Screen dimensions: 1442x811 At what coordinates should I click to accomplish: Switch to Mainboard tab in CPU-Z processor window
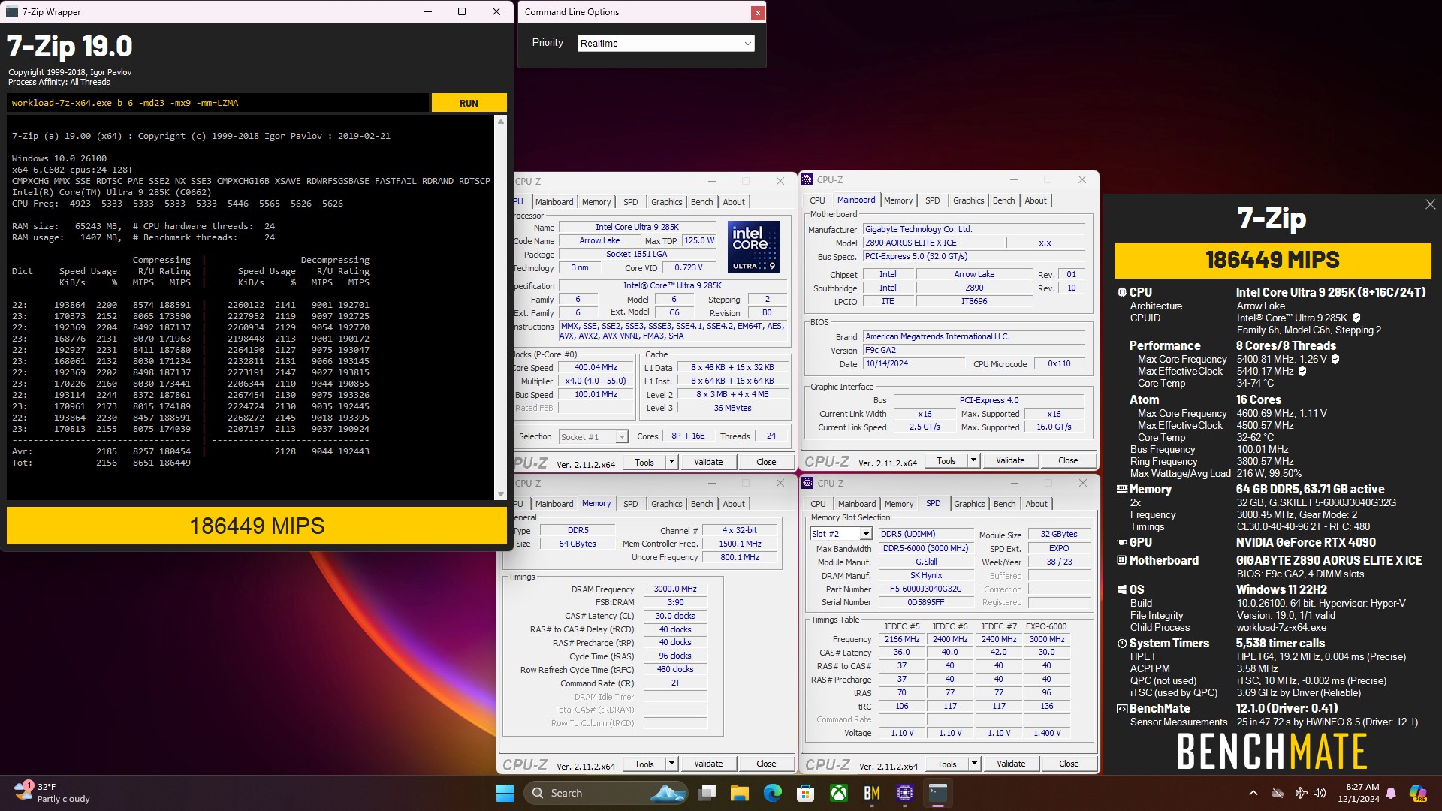click(554, 202)
